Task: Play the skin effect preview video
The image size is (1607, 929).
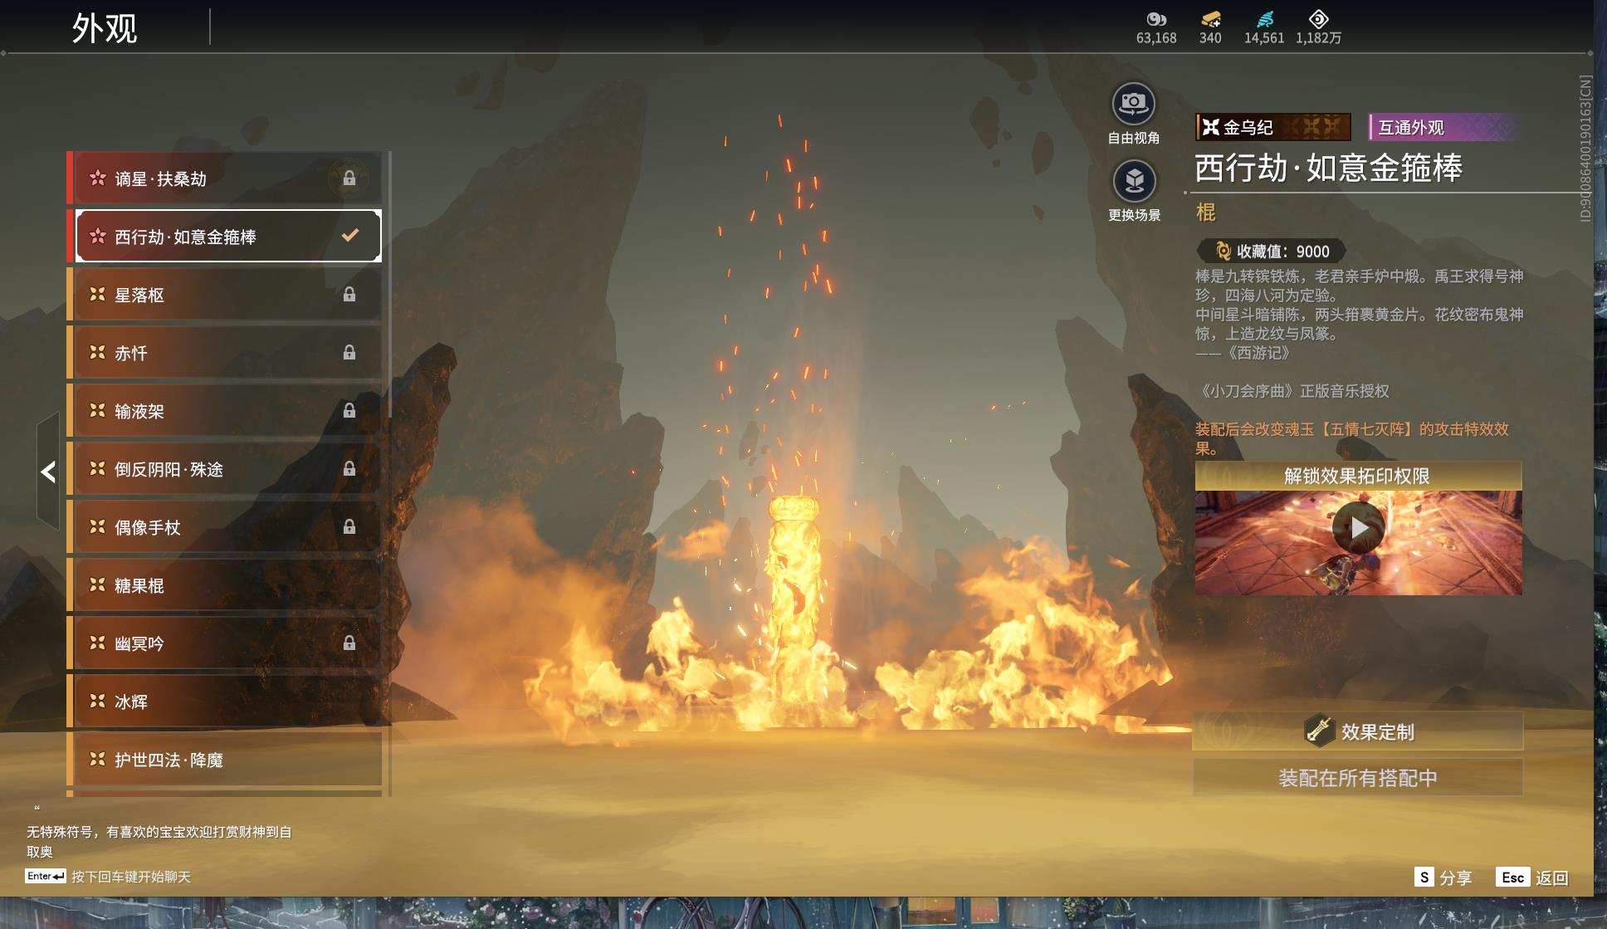Action: point(1358,527)
